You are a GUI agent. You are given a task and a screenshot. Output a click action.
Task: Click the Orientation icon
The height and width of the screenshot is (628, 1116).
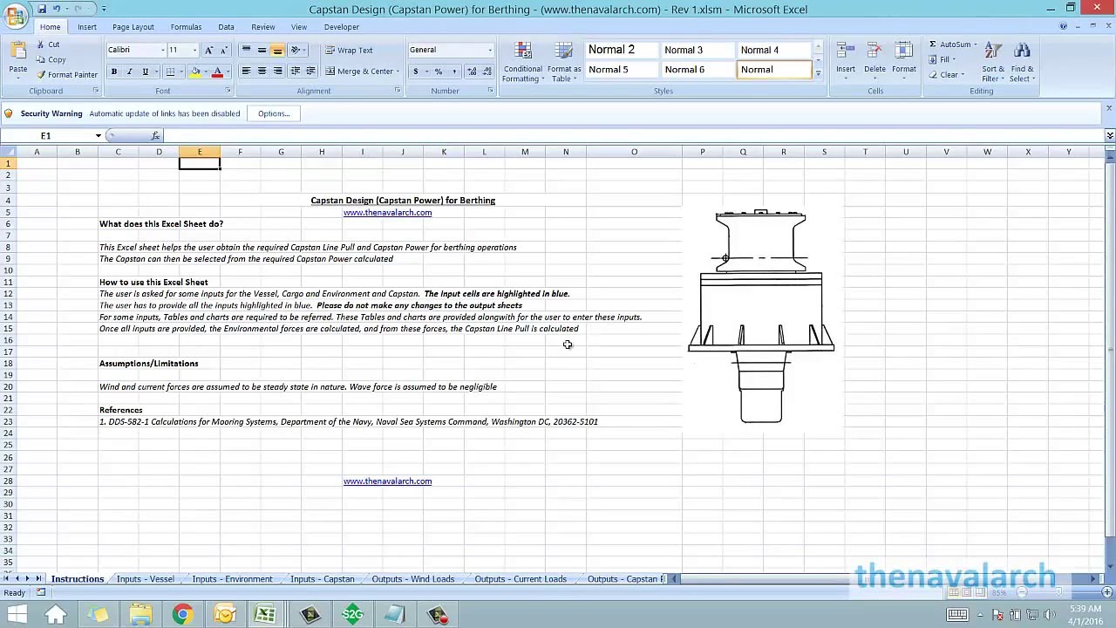coord(296,50)
